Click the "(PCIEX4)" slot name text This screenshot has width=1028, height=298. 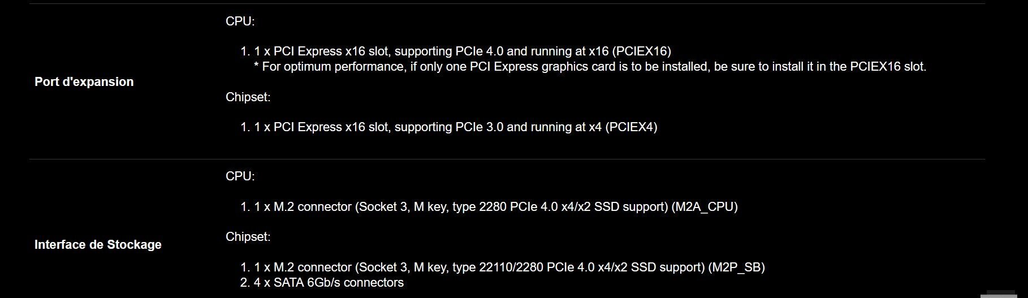(x=631, y=127)
